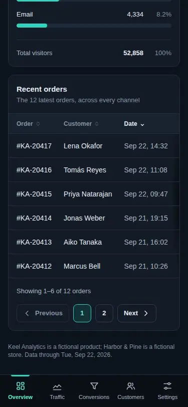Click the Order column sort icon
Image resolution: width=188 pixels, height=407 pixels.
tap(38, 124)
